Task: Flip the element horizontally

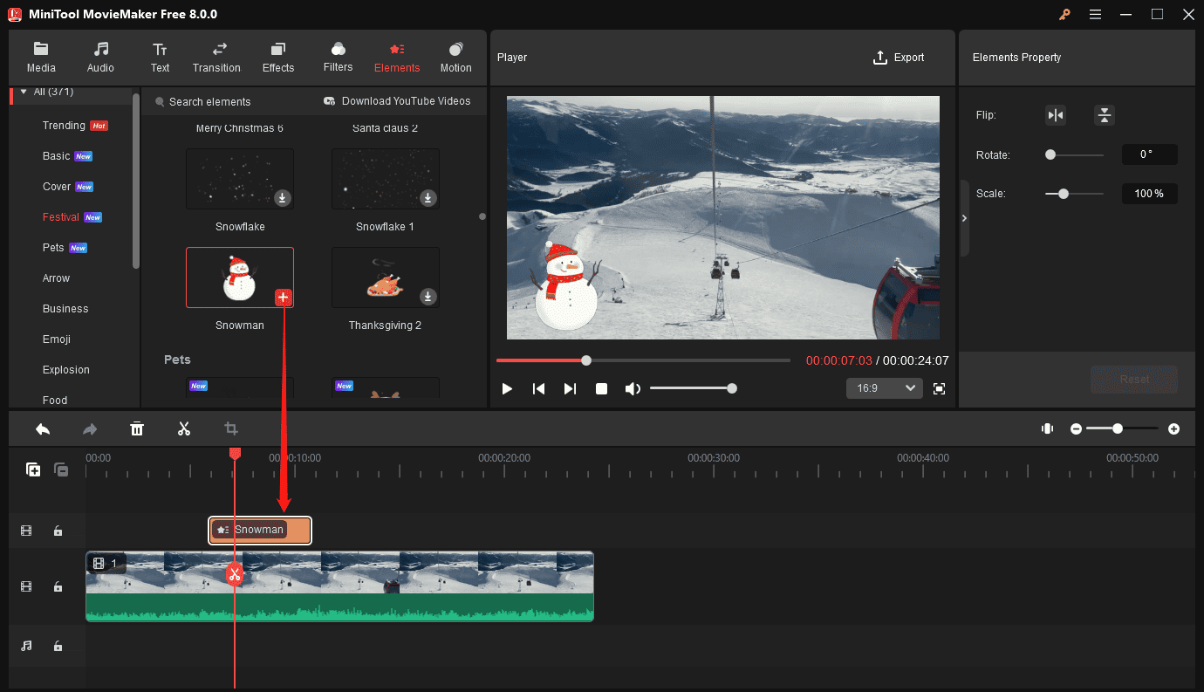Action: point(1056,115)
